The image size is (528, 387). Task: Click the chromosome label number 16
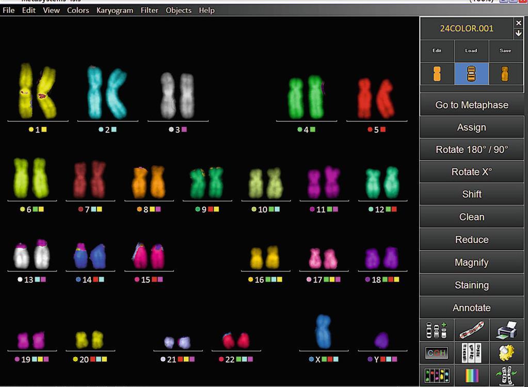tap(259, 280)
